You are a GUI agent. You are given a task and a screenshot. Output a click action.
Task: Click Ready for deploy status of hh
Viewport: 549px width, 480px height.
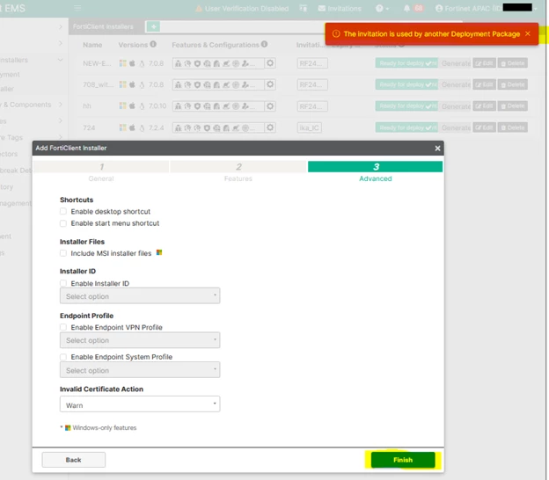(x=406, y=106)
